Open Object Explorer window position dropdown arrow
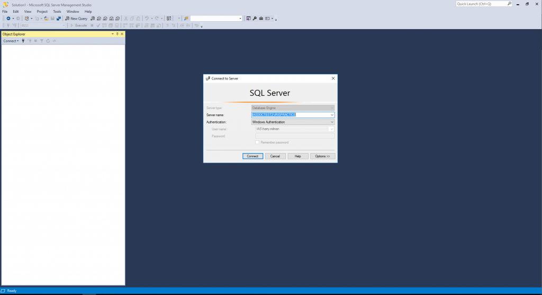Screen dimensions: 542x295 [112, 34]
